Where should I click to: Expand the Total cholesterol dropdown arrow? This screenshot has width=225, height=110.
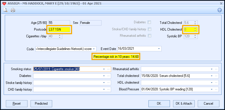[212, 76]
